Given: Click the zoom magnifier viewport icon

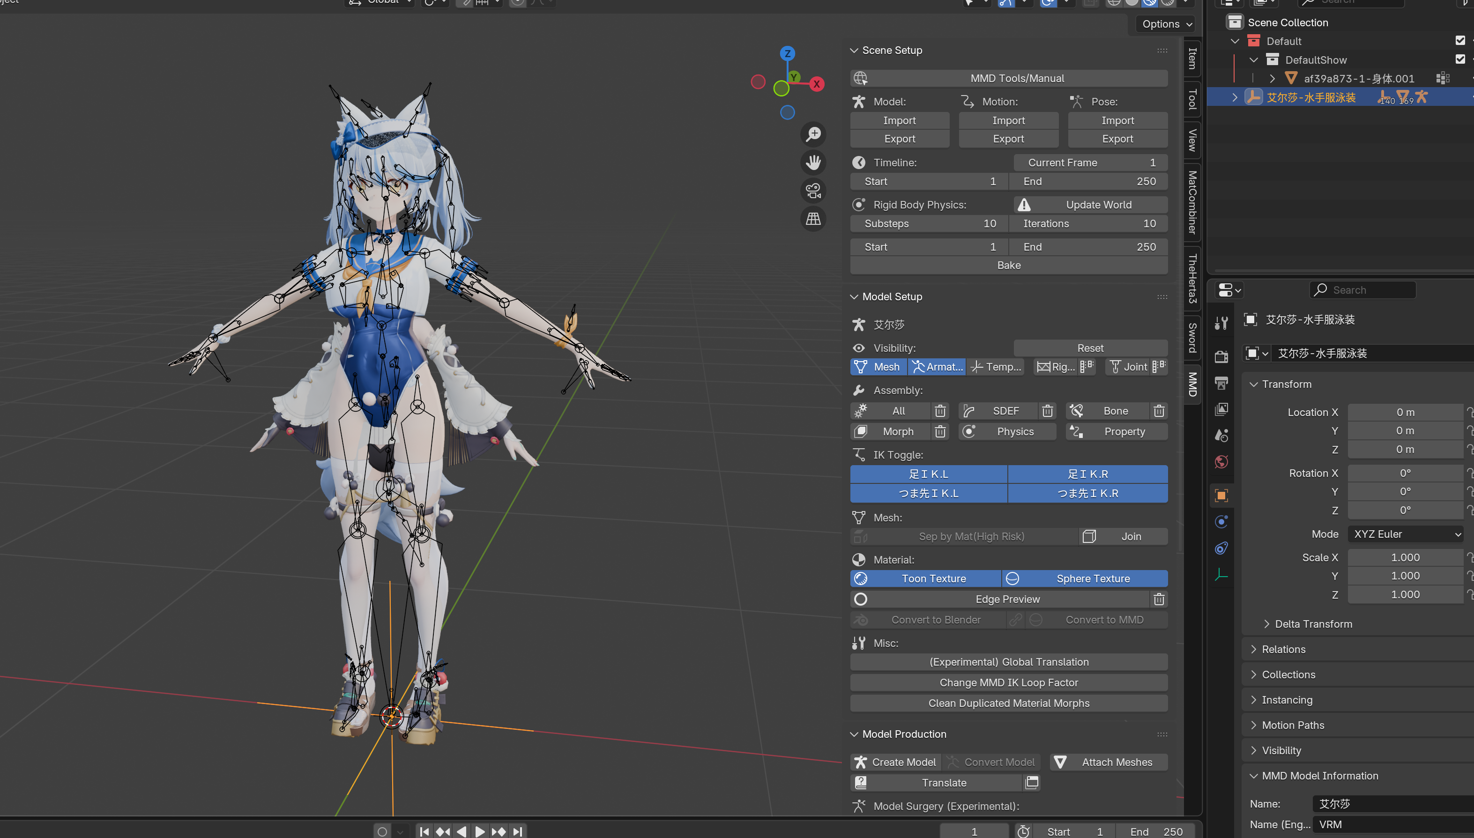Looking at the screenshot, I should (813, 134).
